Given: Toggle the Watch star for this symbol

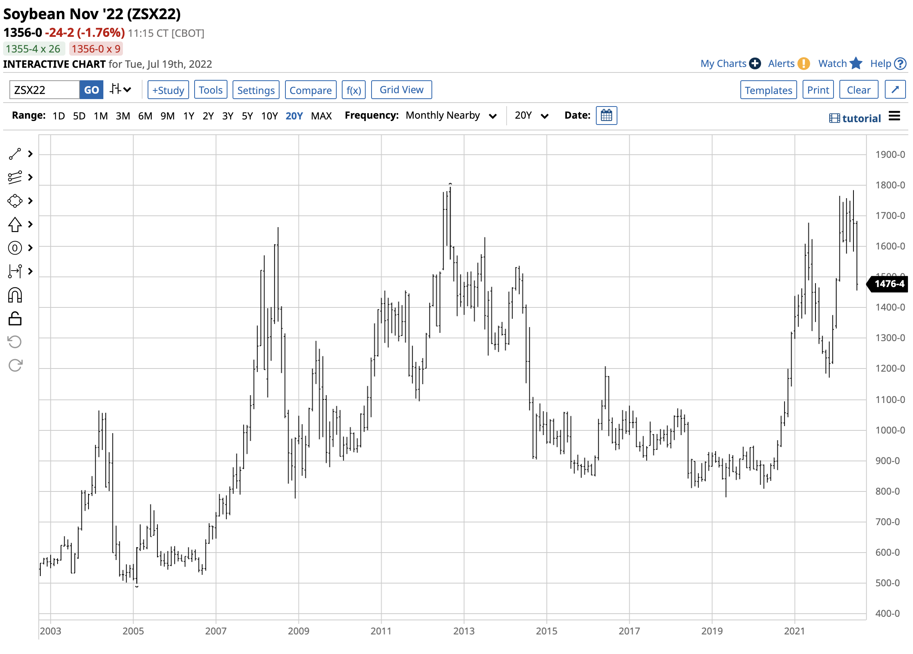Looking at the screenshot, I should (x=857, y=63).
